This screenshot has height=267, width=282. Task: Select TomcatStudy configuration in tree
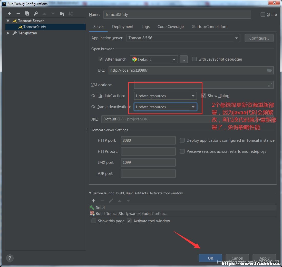(45, 27)
